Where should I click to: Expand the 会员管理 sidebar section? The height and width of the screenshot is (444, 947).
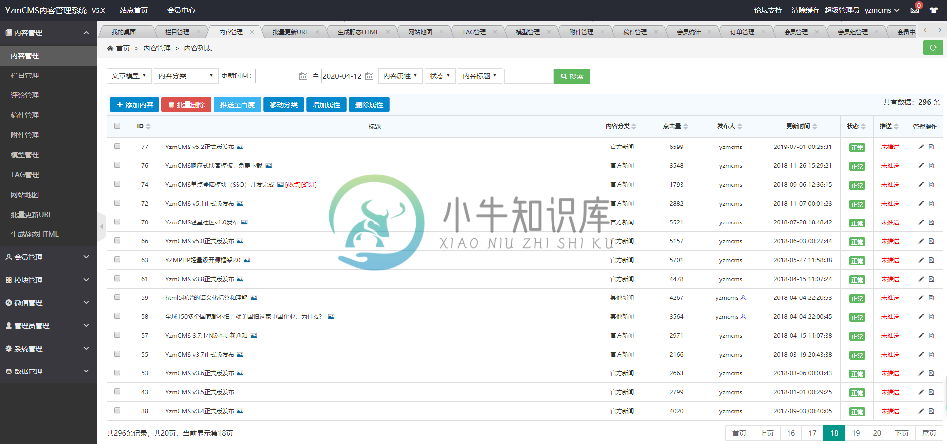pyautogui.click(x=49, y=257)
